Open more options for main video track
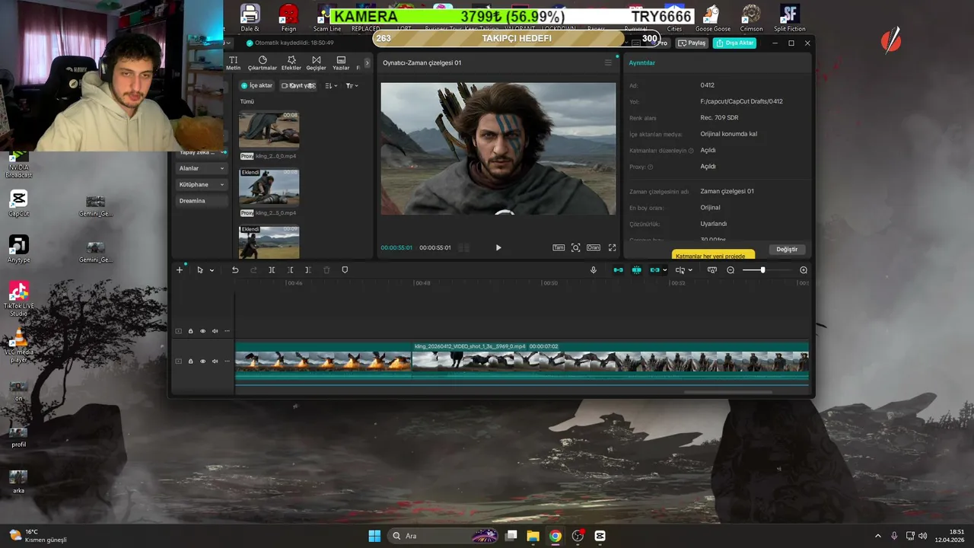The image size is (974, 548). point(227,361)
